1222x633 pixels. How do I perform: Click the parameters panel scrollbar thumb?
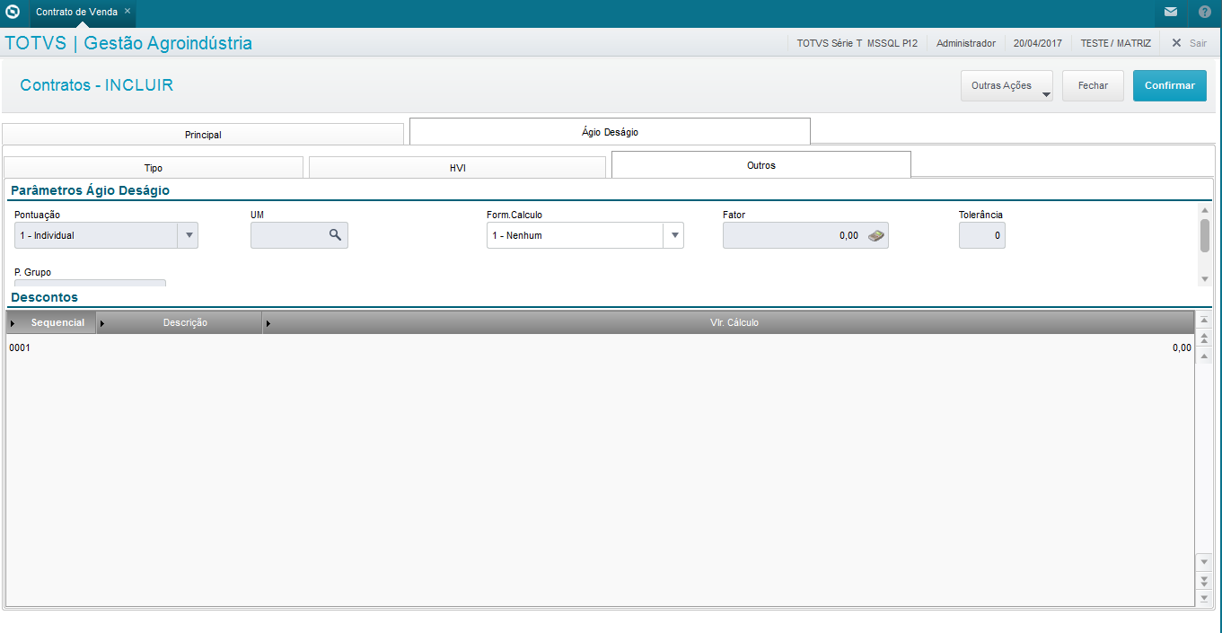coord(1205,235)
